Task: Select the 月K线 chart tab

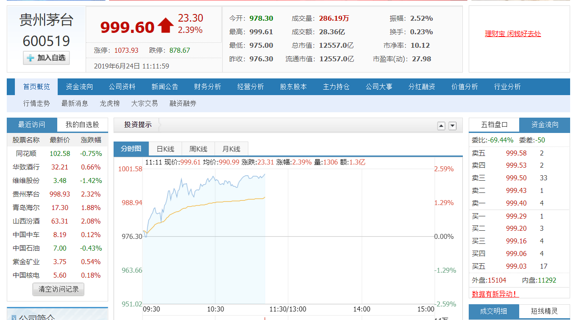Action: pos(231,149)
